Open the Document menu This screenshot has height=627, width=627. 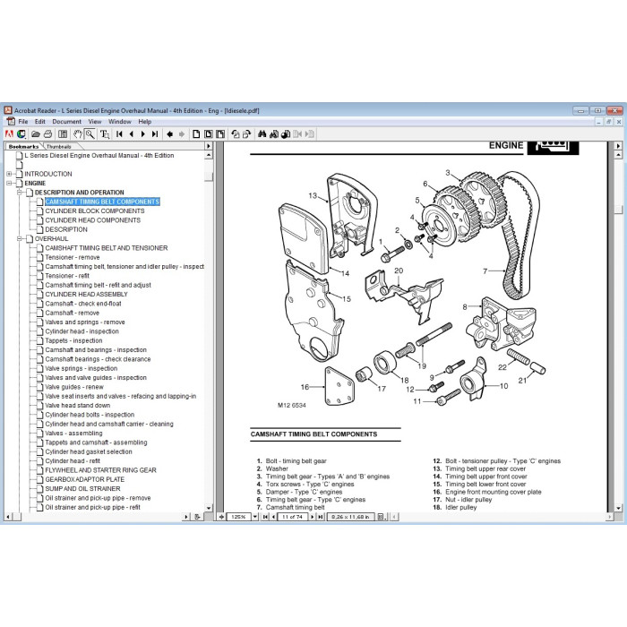tap(67, 122)
